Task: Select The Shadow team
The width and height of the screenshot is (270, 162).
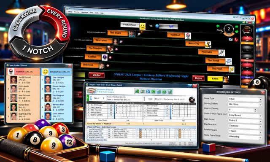Action: [x=97, y=49]
